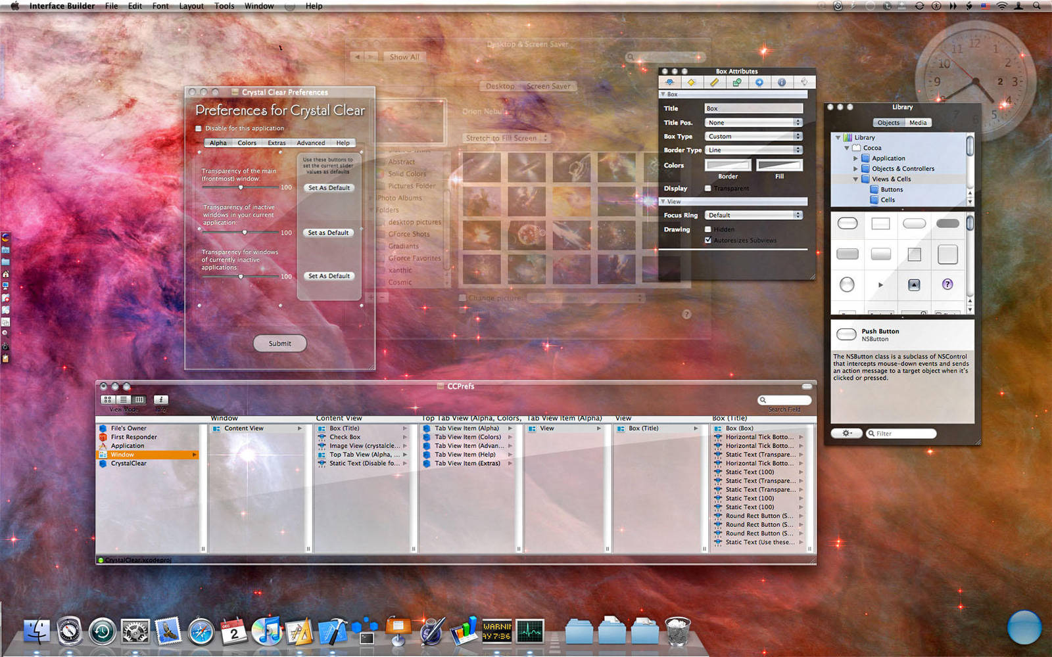Image resolution: width=1052 pixels, height=657 pixels.
Task: Open Finder from the Dock
Action: point(37,631)
